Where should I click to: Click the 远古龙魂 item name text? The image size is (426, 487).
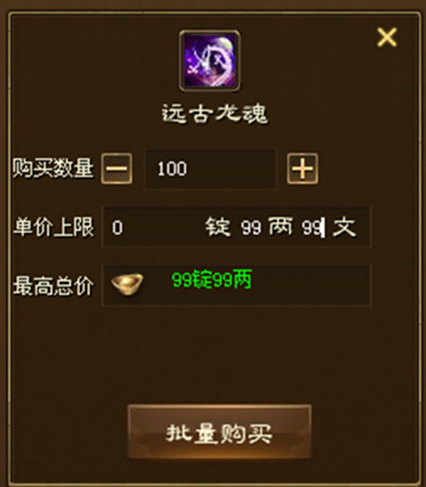coord(215,114)
